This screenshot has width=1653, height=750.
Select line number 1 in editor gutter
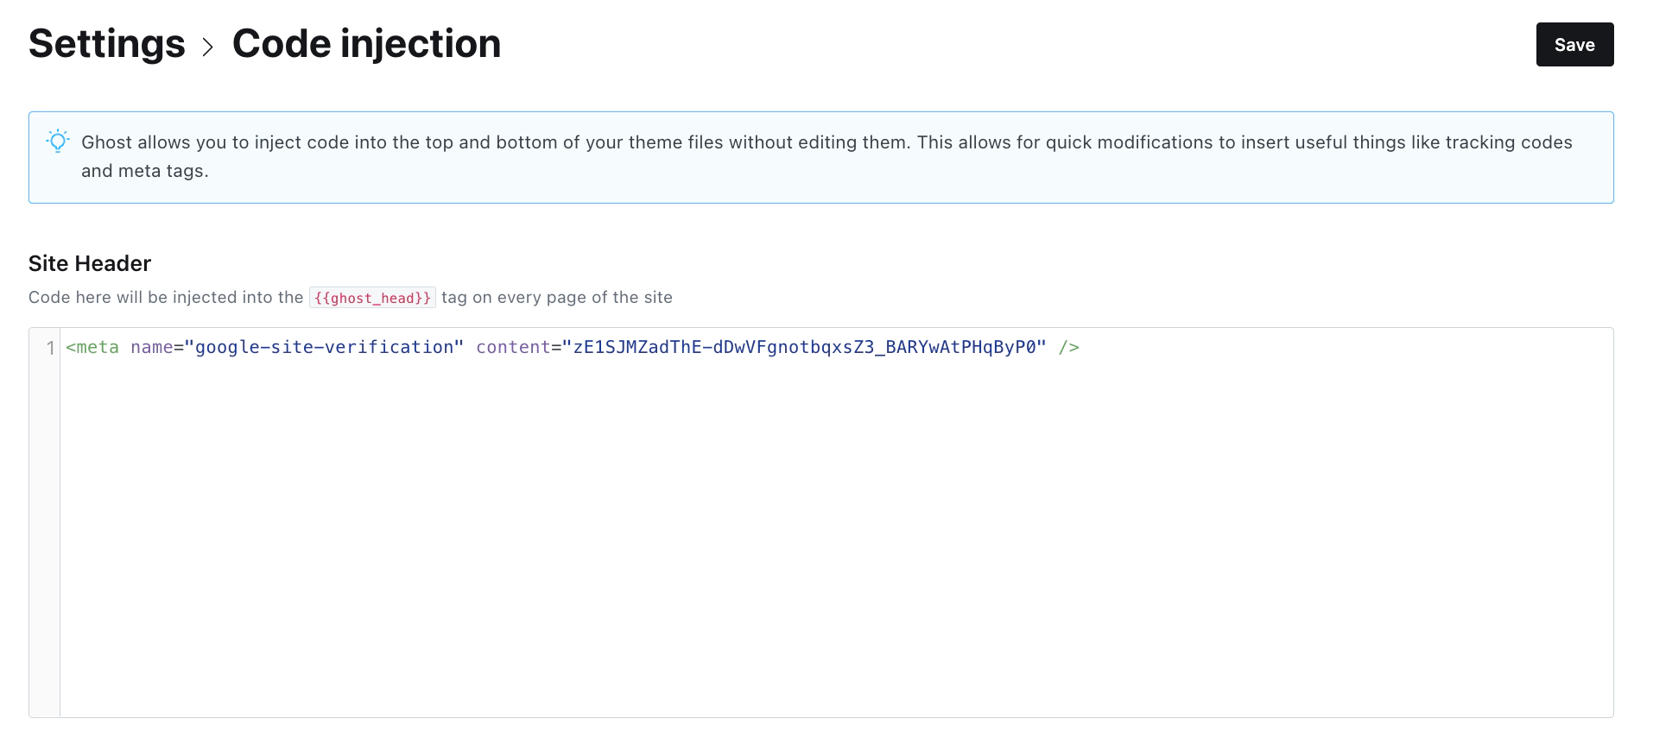(50, 348)
